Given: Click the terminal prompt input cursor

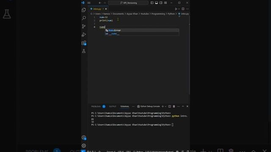Looking at the screenshot, I should [172, 125].
